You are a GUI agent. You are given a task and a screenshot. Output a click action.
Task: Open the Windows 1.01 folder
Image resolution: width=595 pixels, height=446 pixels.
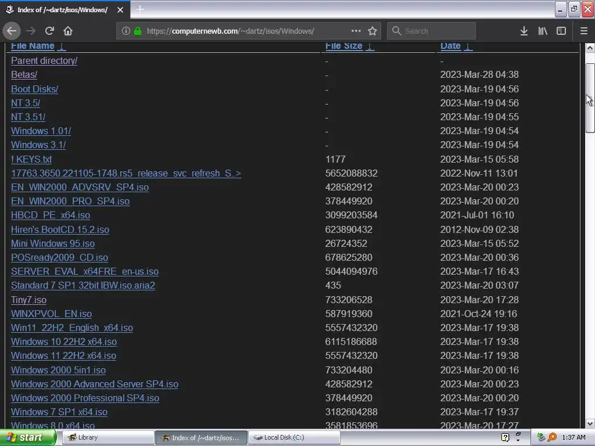click(41, 131)
